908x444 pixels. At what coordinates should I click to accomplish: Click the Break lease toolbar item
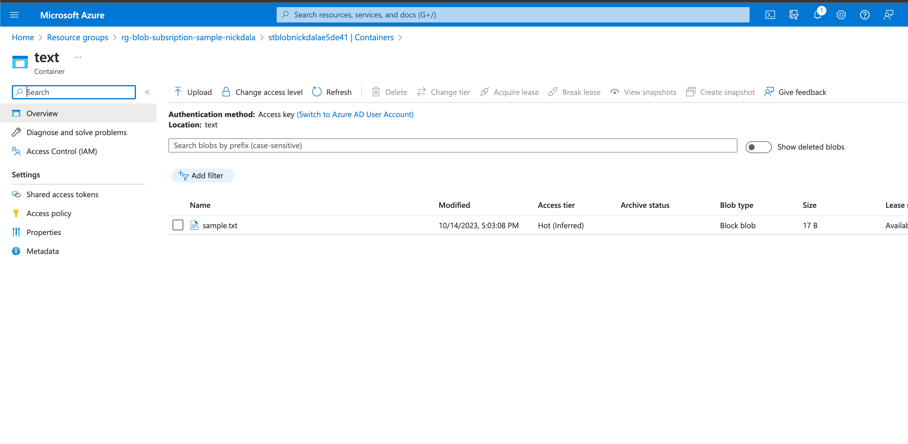(x=574, y=92)
